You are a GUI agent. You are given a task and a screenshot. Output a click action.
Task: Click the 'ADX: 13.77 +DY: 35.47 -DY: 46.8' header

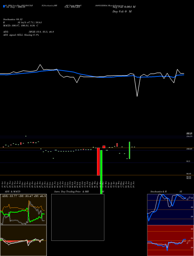(x=24, y=196)
